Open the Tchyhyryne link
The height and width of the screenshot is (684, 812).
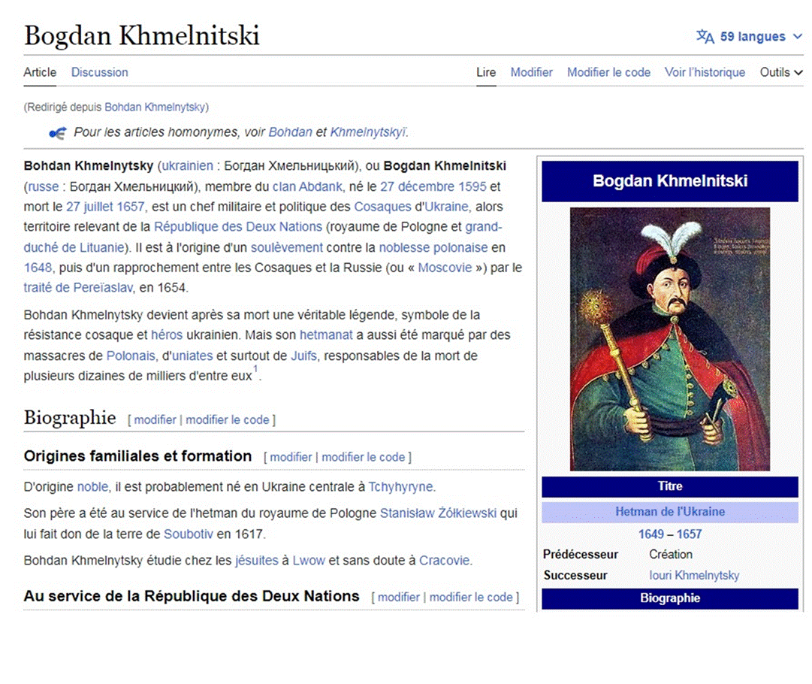(x=401, y=487)
